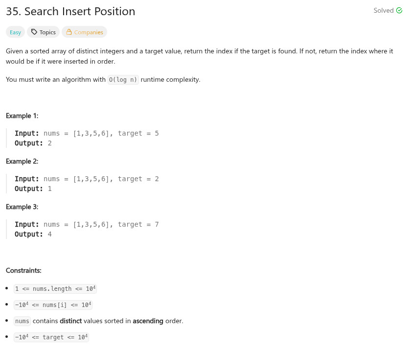Click the problem title Search Insert Position

(70, 11)
